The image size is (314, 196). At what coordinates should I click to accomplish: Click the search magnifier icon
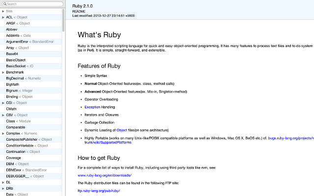click(x=5, y=4)
